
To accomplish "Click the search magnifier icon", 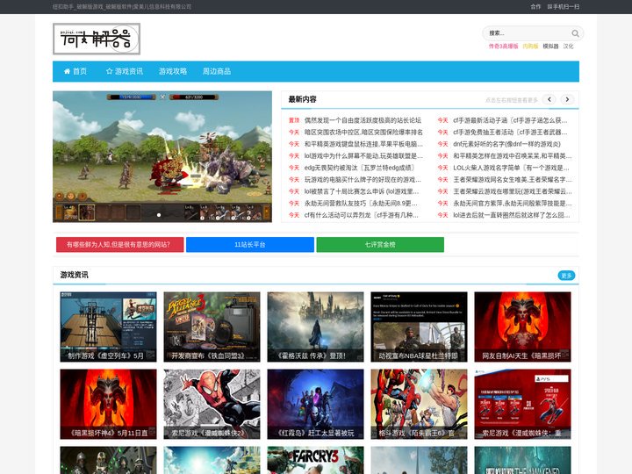I will tap(575, 33).
